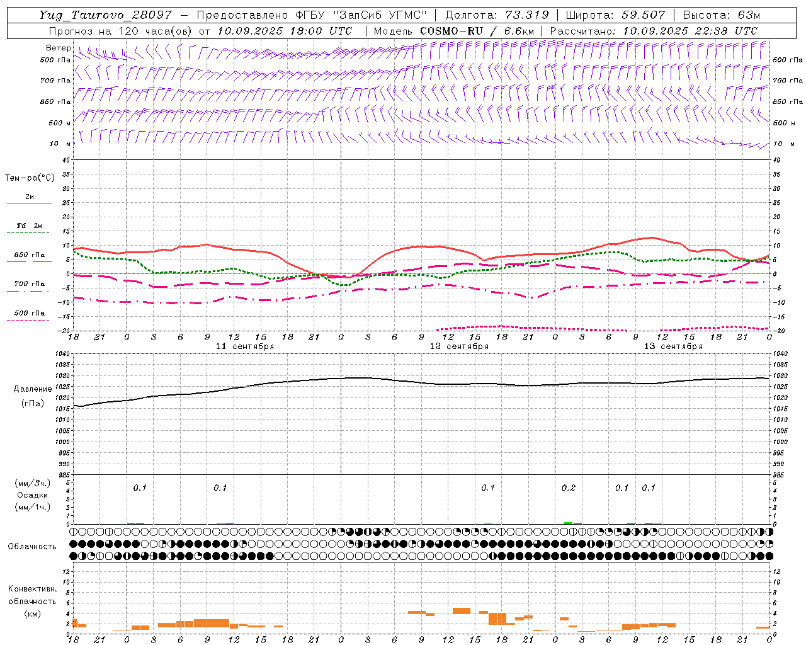Click the Давление pressure chart label

33,389
